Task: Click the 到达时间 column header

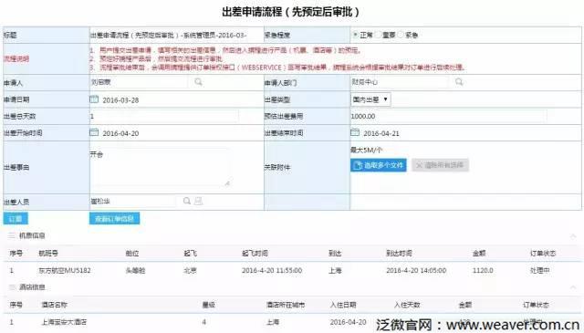Action: (x=399, y=254)
